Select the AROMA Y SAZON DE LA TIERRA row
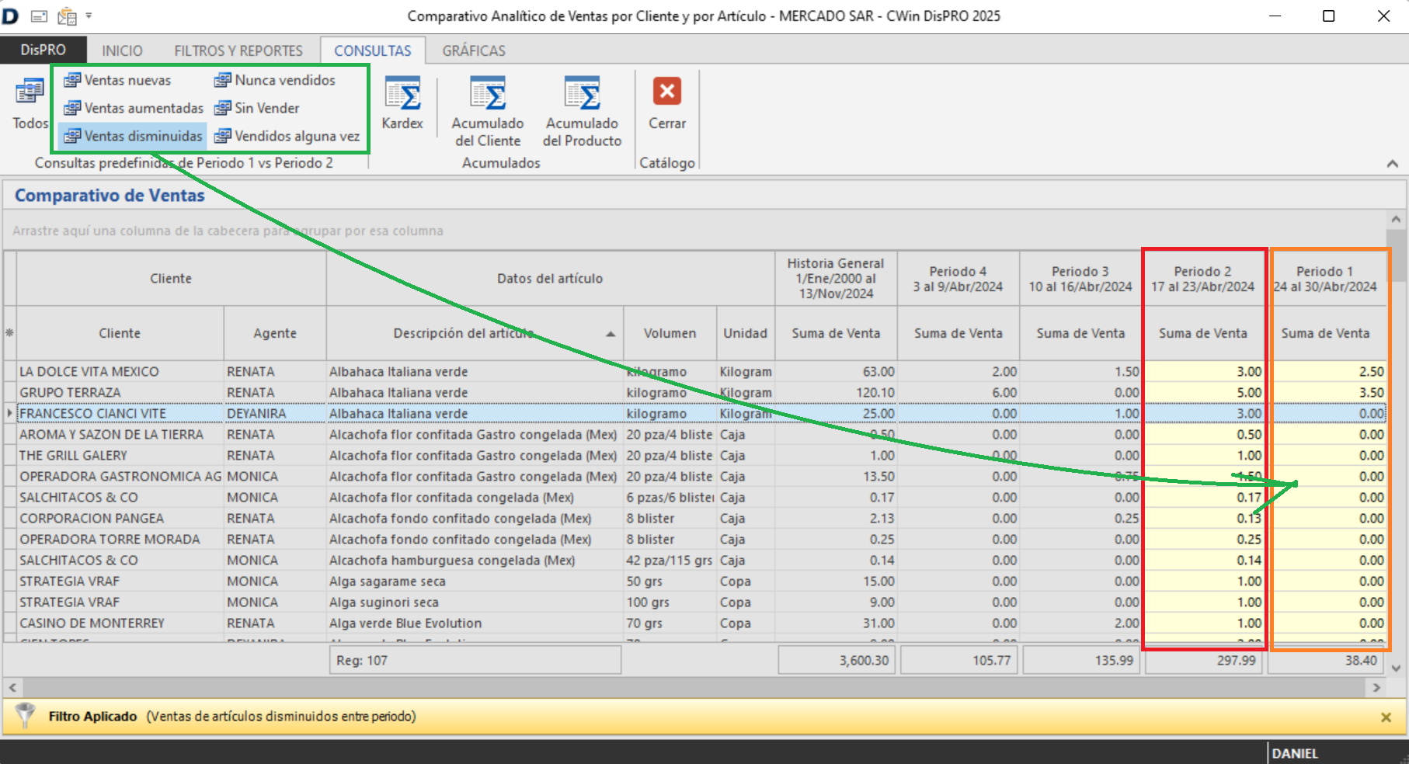This screenshot has width=1409, height=764. pyautogui.click(x=701, y=435)
